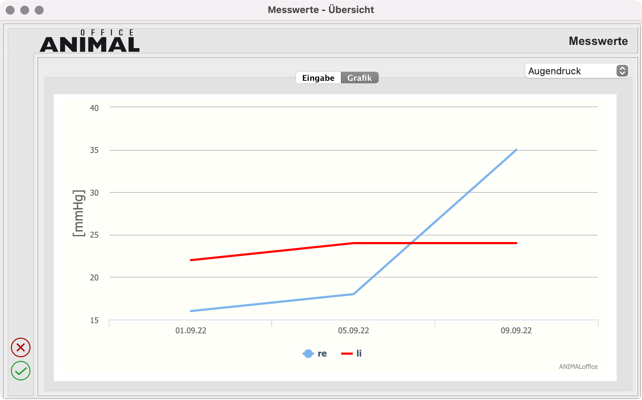Click the red 'li' legend line icon
Viewport: 642px width, 400px height.
pyautogui.click(x=347, y=353)
